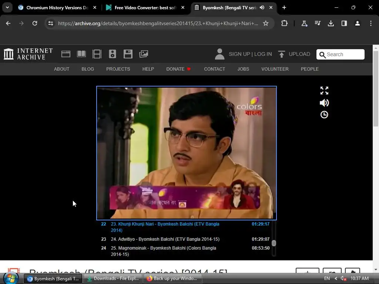Screen dimensions: 379x284
Task: Go to Internet Archive home logo
Action: point(28,54)
